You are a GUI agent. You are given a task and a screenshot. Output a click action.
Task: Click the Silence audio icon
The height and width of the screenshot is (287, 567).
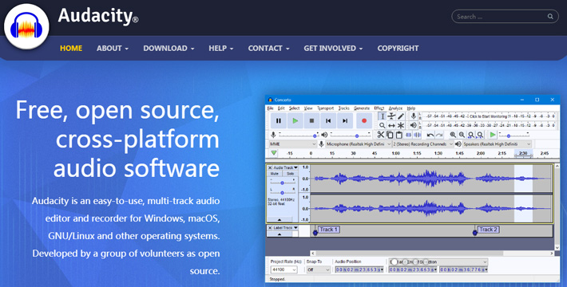pyautogui.click(x=418, y=135)
